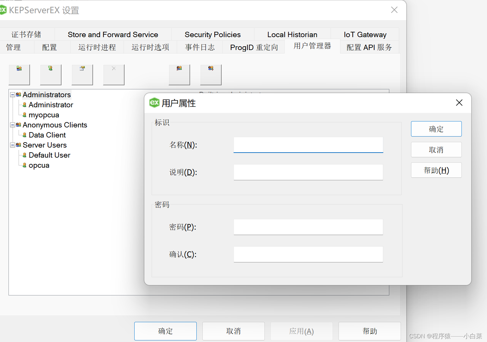The width and height of the screenshot is (487, 342).
Task: Close the KEPServerEX 设置 window
Action: [x=394, y=10]
